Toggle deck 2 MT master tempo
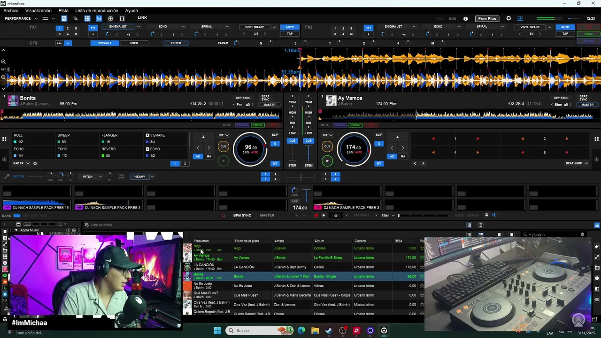This screenshot has height=338, width=601. tap(379, 163)
